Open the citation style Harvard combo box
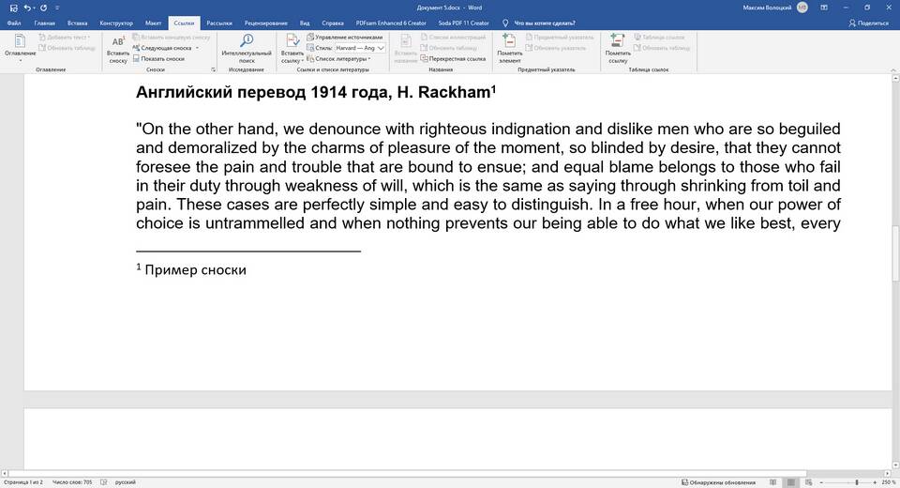The width and height of the screenshot is (900, 488). point(360,48)
